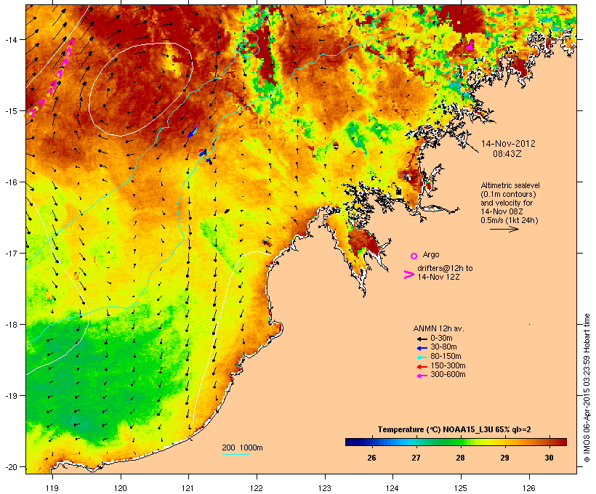Click the Temperature NOAA15_L3U title
The image size is (596, 494).
pos(454,430)
